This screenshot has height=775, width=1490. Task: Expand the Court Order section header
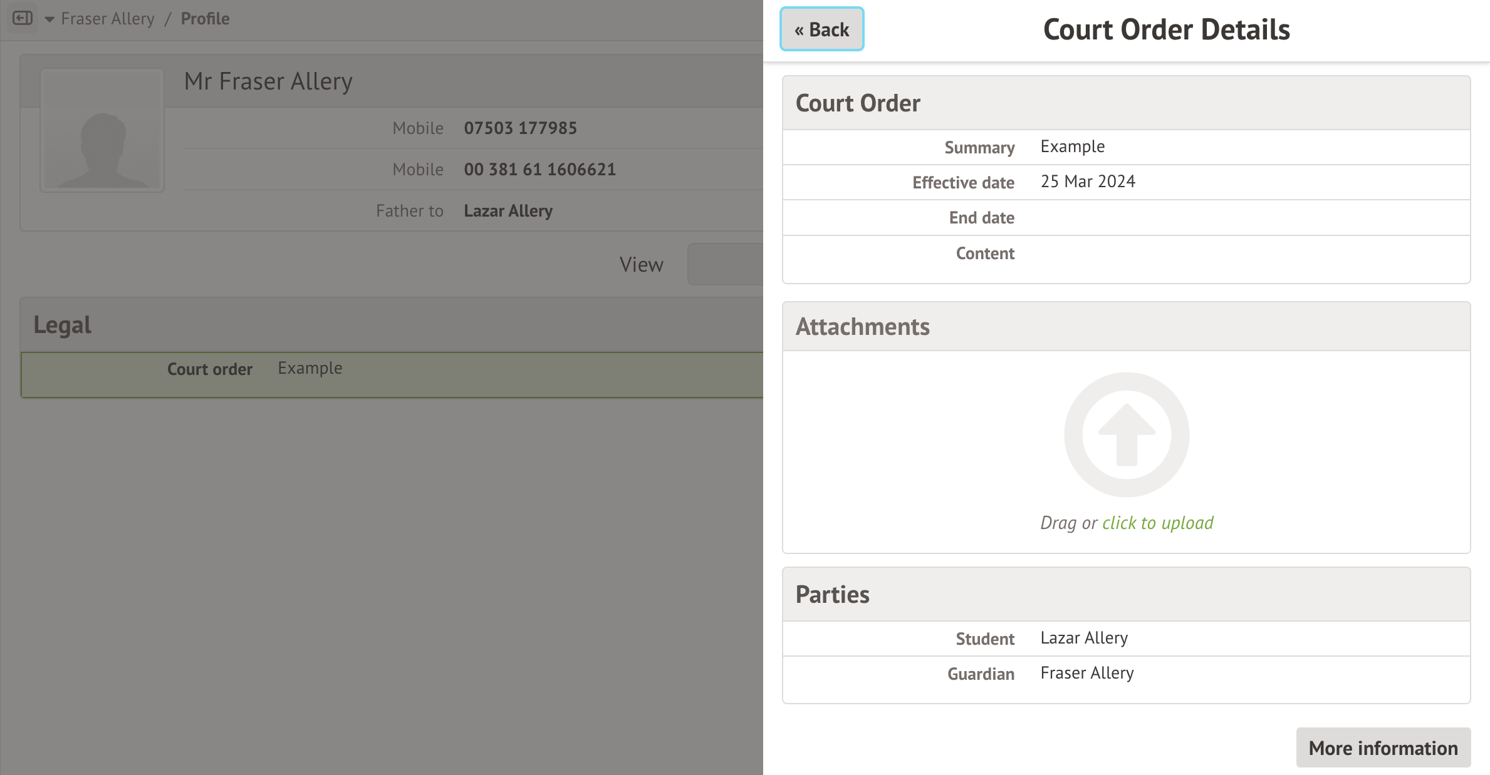(858, 103)
